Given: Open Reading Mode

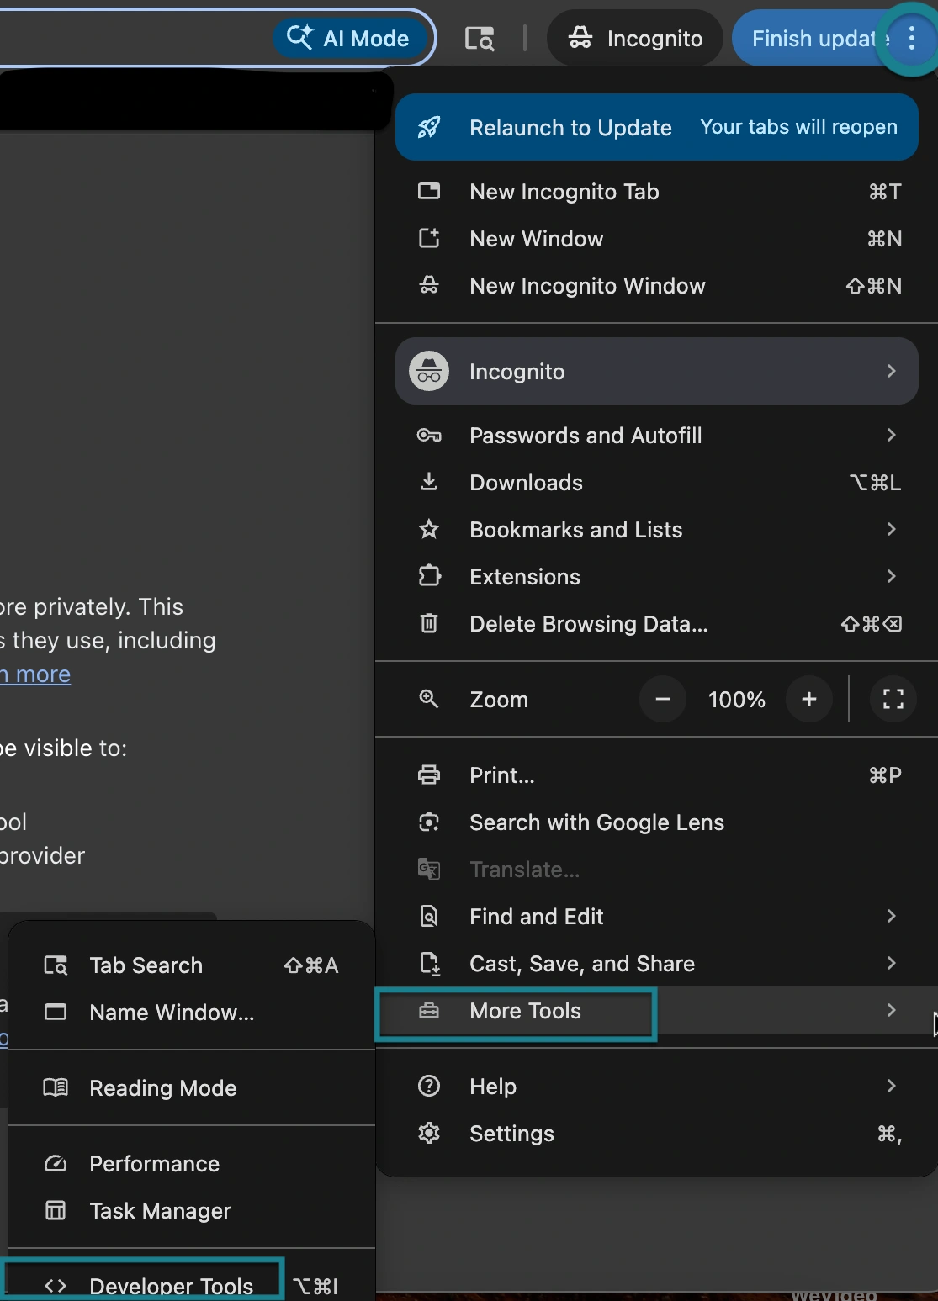Looking at the screenshot, I should 192,1088.
